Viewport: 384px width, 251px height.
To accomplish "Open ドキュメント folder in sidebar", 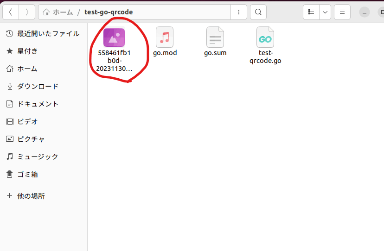I will [44, 104].
